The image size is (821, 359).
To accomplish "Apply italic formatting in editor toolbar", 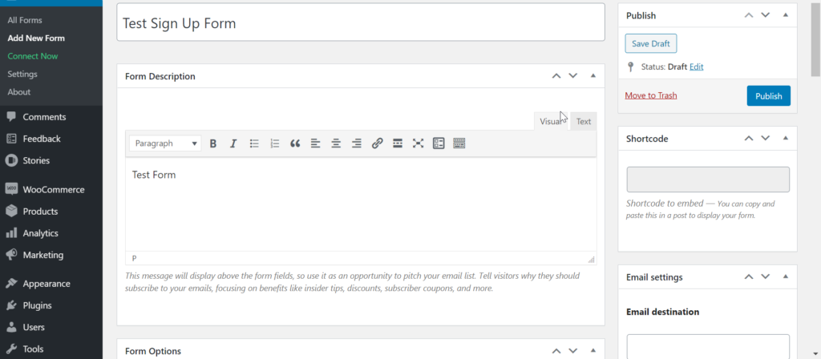I will (233, 143).
